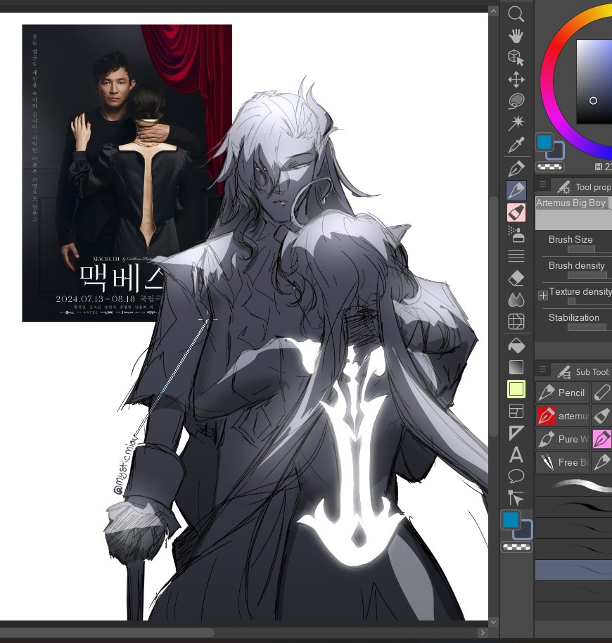Select the second bold black brush stroke
Image resolution: width=612 pixels, height=643 pixels.
[x=574, y=507]
